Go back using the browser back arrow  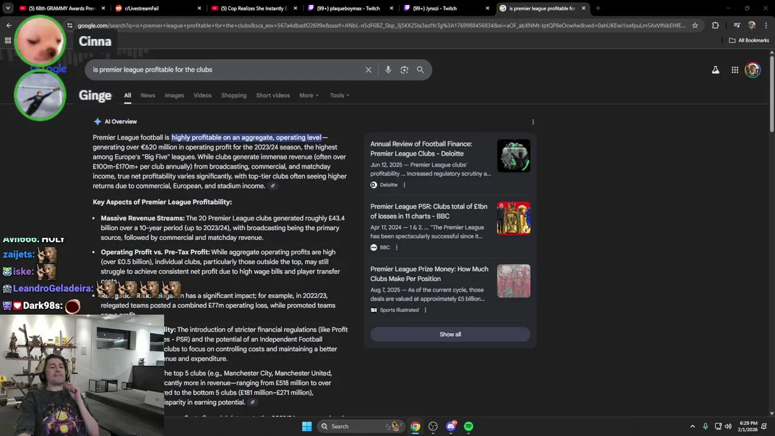tap(8, 25)
